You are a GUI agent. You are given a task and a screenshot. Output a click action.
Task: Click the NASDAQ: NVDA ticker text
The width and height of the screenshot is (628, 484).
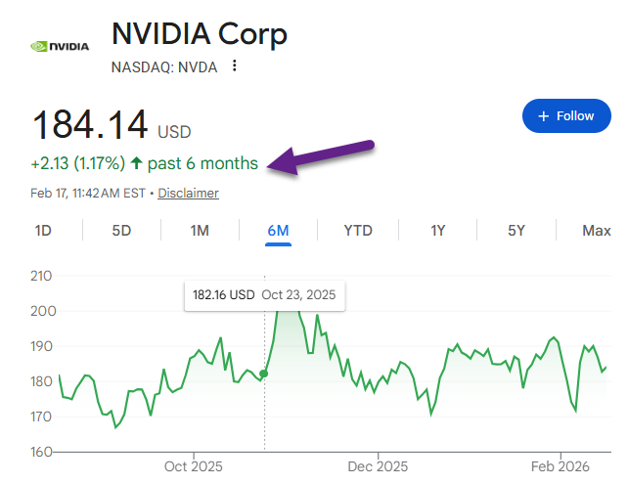point(164,66)
